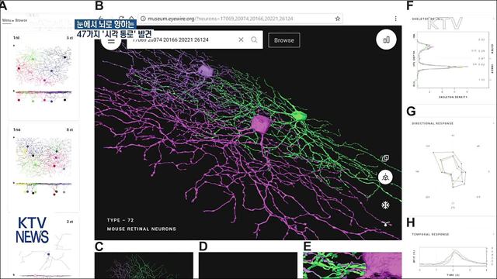Open the browser three-dot menu
This screenshot has height=279, width=497.
pos(395,19)
